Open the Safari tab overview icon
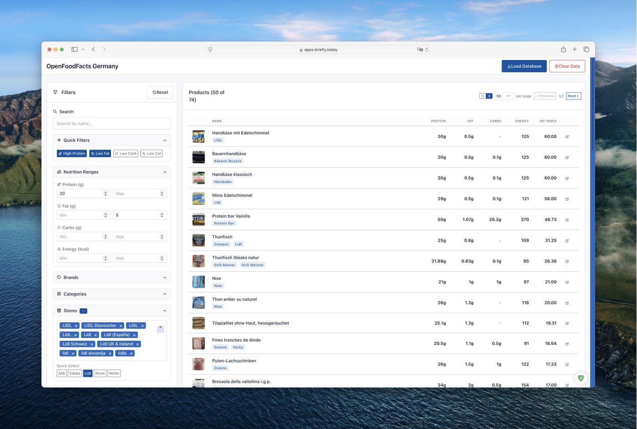This screenshot has width=637, height=429. [586, 50]
